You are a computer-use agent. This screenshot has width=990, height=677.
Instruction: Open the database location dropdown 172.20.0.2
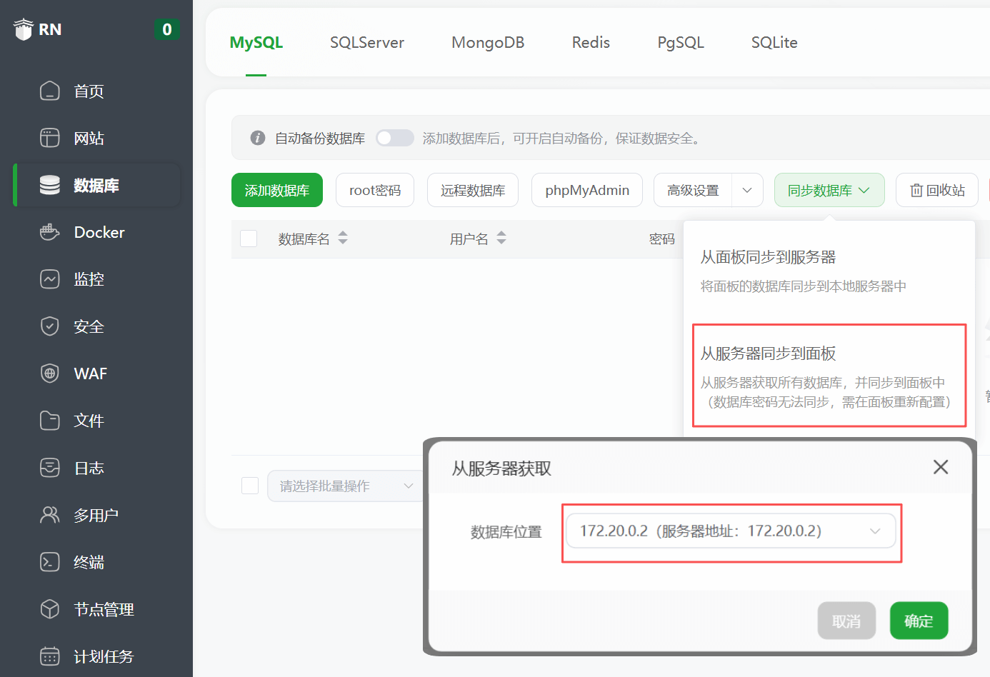[730, 531]
